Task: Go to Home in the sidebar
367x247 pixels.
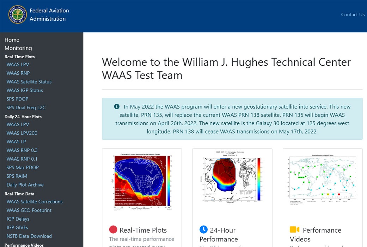Action: point(12,40)
